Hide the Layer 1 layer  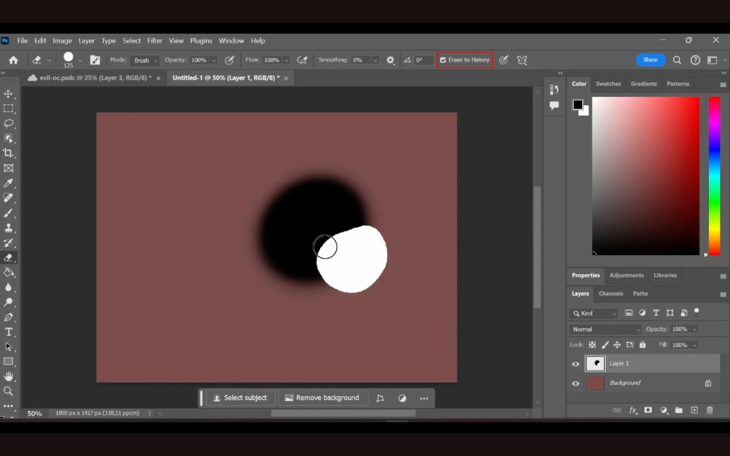[576, 364]
